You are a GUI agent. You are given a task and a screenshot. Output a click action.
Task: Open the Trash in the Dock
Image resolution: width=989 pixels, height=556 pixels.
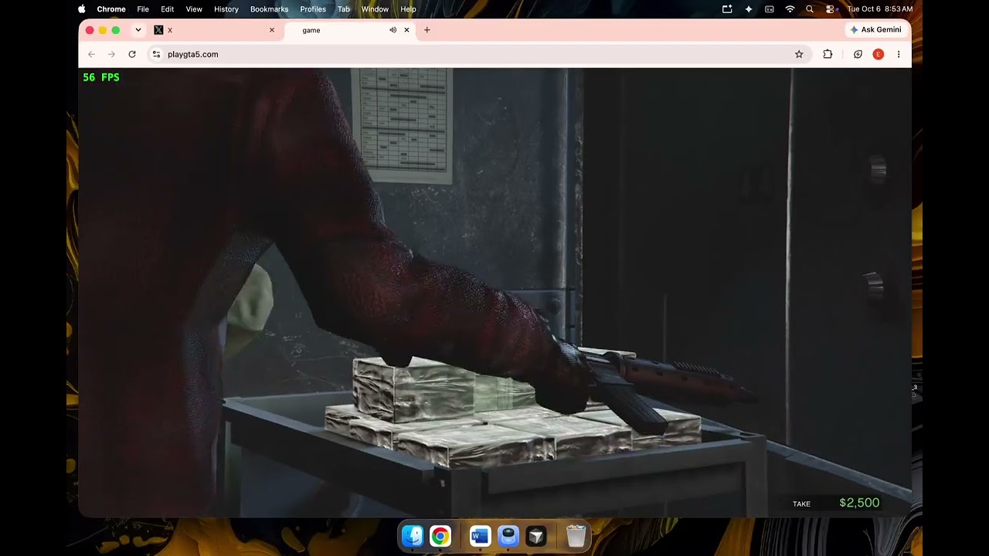click(576, 536)
